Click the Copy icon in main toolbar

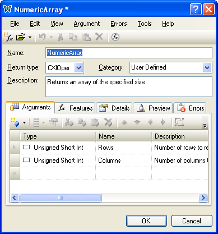[x=73, y=37]
